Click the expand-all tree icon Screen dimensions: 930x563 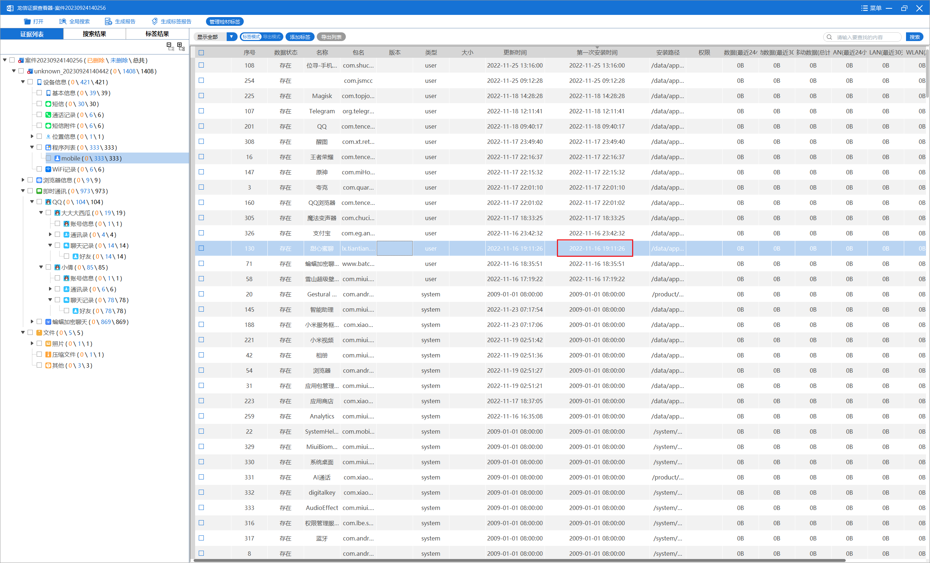[181, 46]
